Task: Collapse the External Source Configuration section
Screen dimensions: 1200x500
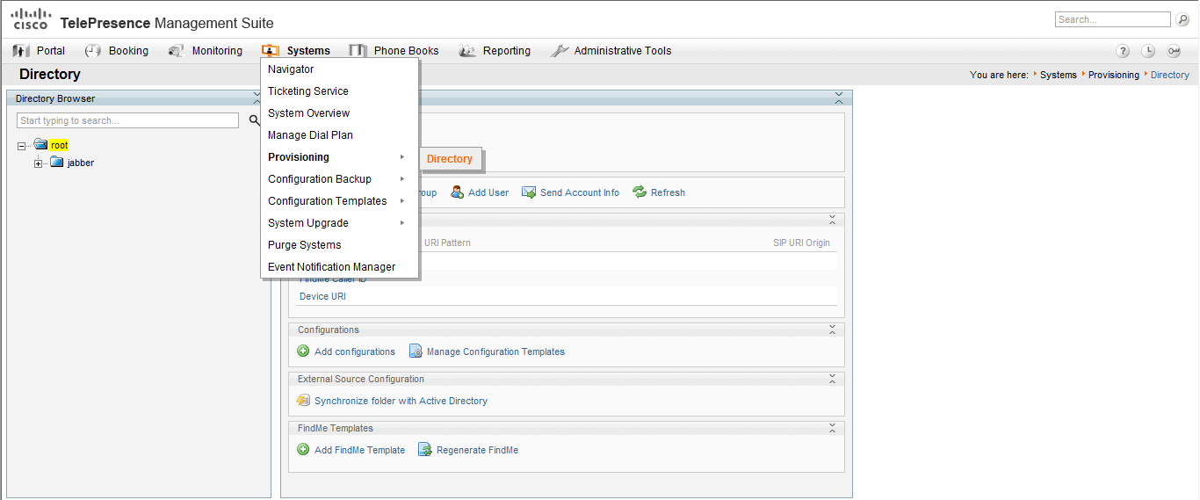Action: 832,379
